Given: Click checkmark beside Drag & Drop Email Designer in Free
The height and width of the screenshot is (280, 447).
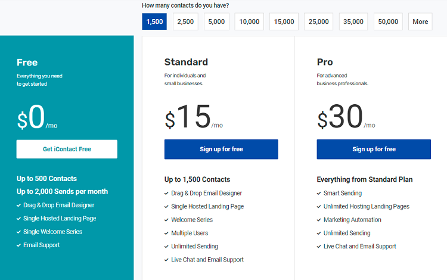Looking at the screenshot, I should (x=18, y=205).
